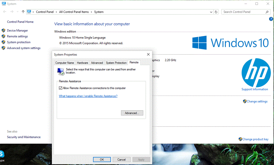Open HP Support Information link

click(255, 89)
